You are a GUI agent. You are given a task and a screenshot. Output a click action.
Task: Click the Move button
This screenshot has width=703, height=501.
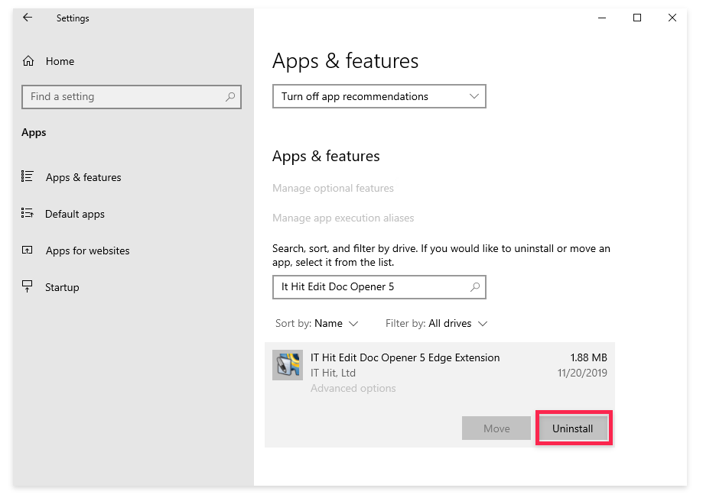point(496,428)
